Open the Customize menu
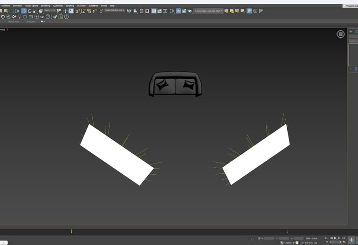Image resolution: width=358 pixels, height=245 pixels. coord(58,6)
